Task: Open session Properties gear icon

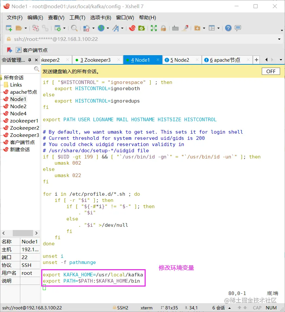Action: (x=58, y=28)
